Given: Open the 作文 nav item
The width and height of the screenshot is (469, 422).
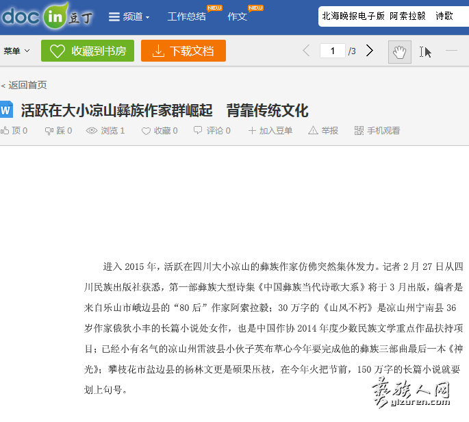Looking at the screenshot, I should (x=237, y=16).
